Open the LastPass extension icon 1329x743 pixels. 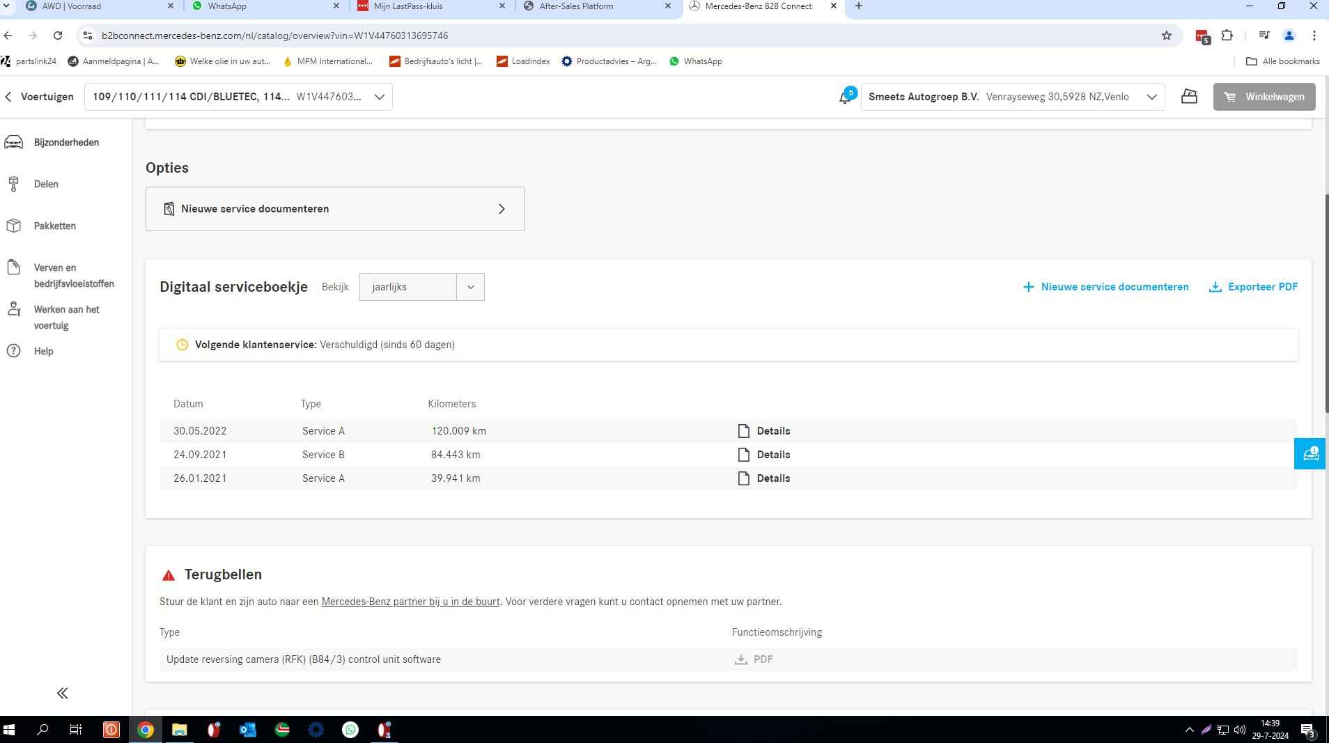[x=1202, y=36]
